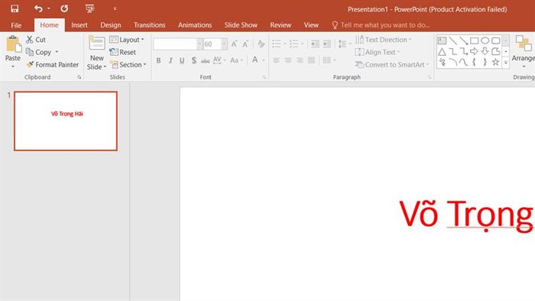535x301 pixels.
Task: Click Increase Font Size icon
Action: tap(234, 44)
